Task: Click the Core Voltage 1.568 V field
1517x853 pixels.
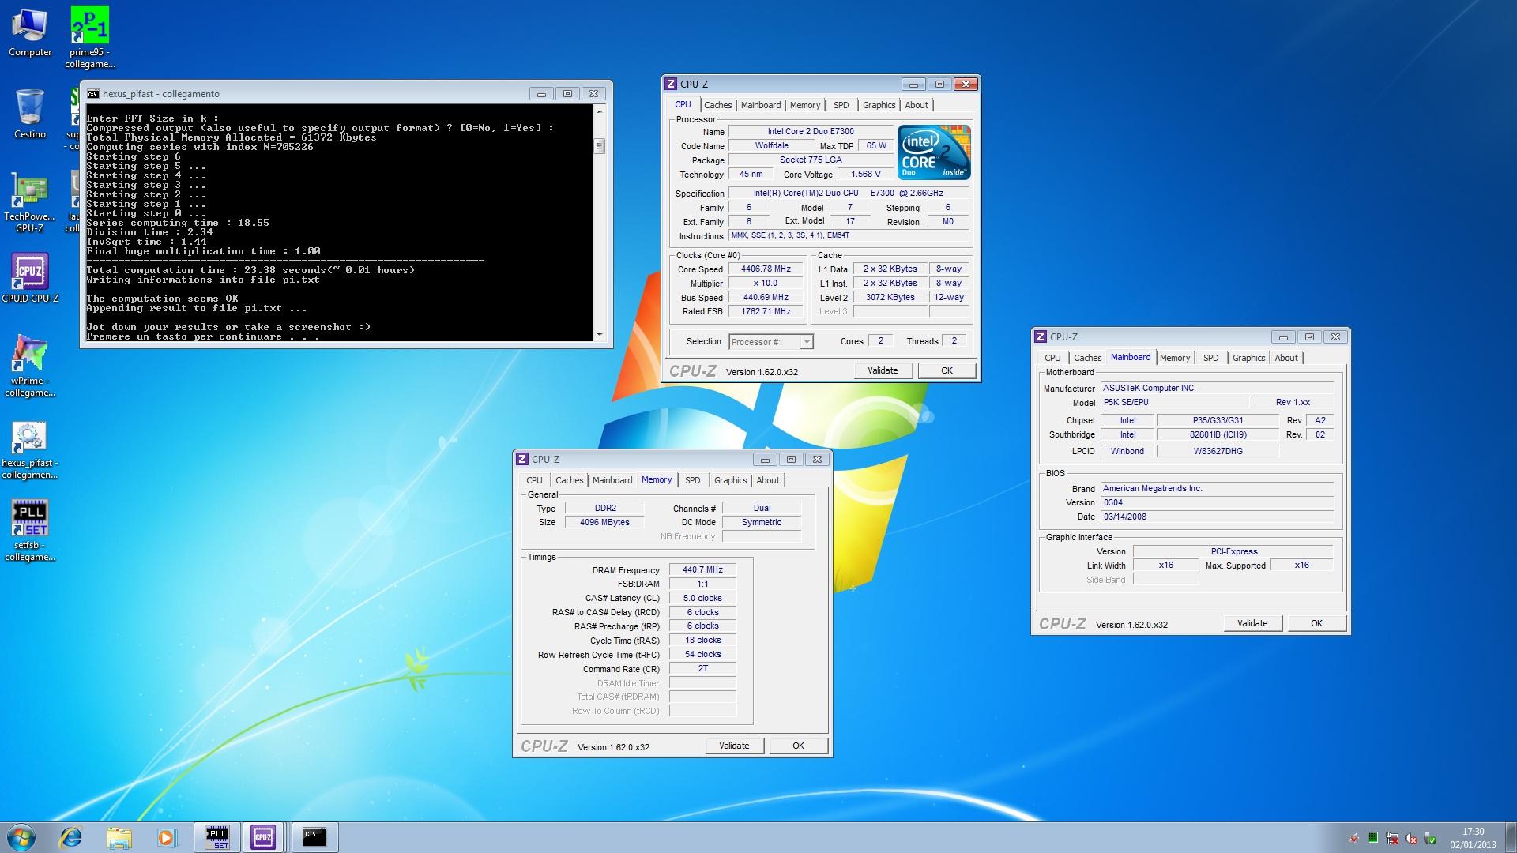Action: click(866, 175)
